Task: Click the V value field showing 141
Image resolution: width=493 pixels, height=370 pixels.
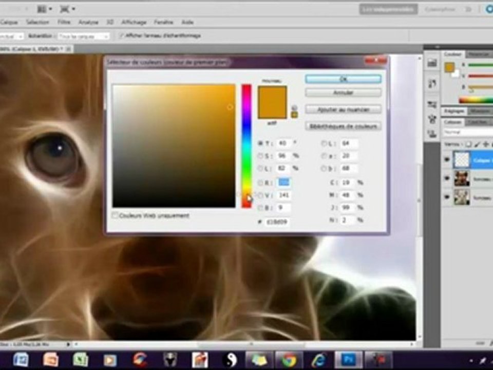Action: click(x=283, y=195)
